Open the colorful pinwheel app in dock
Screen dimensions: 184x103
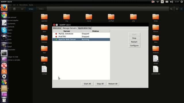click(4, 82)
